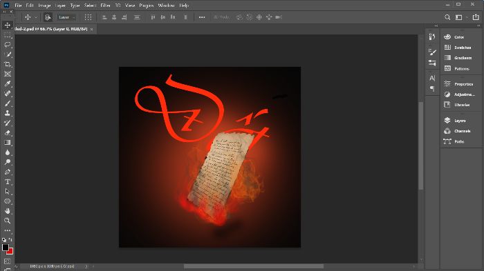The image size is (484, 271).
Task: Align left edges in options bar
Action: [104, 17]
